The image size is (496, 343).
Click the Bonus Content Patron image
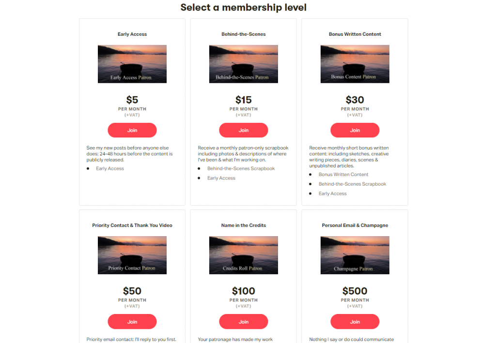click(x=355, y=64)
